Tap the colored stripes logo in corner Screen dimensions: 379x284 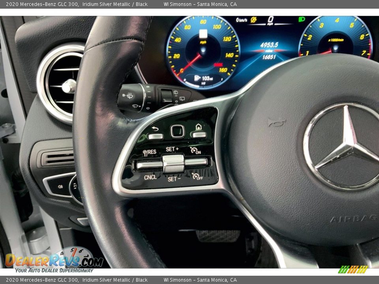[353, 269]
